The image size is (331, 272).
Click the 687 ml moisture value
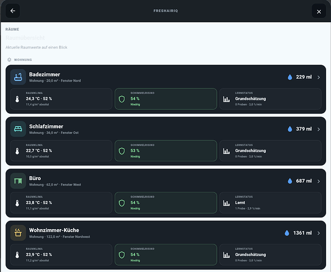[303, 181]
